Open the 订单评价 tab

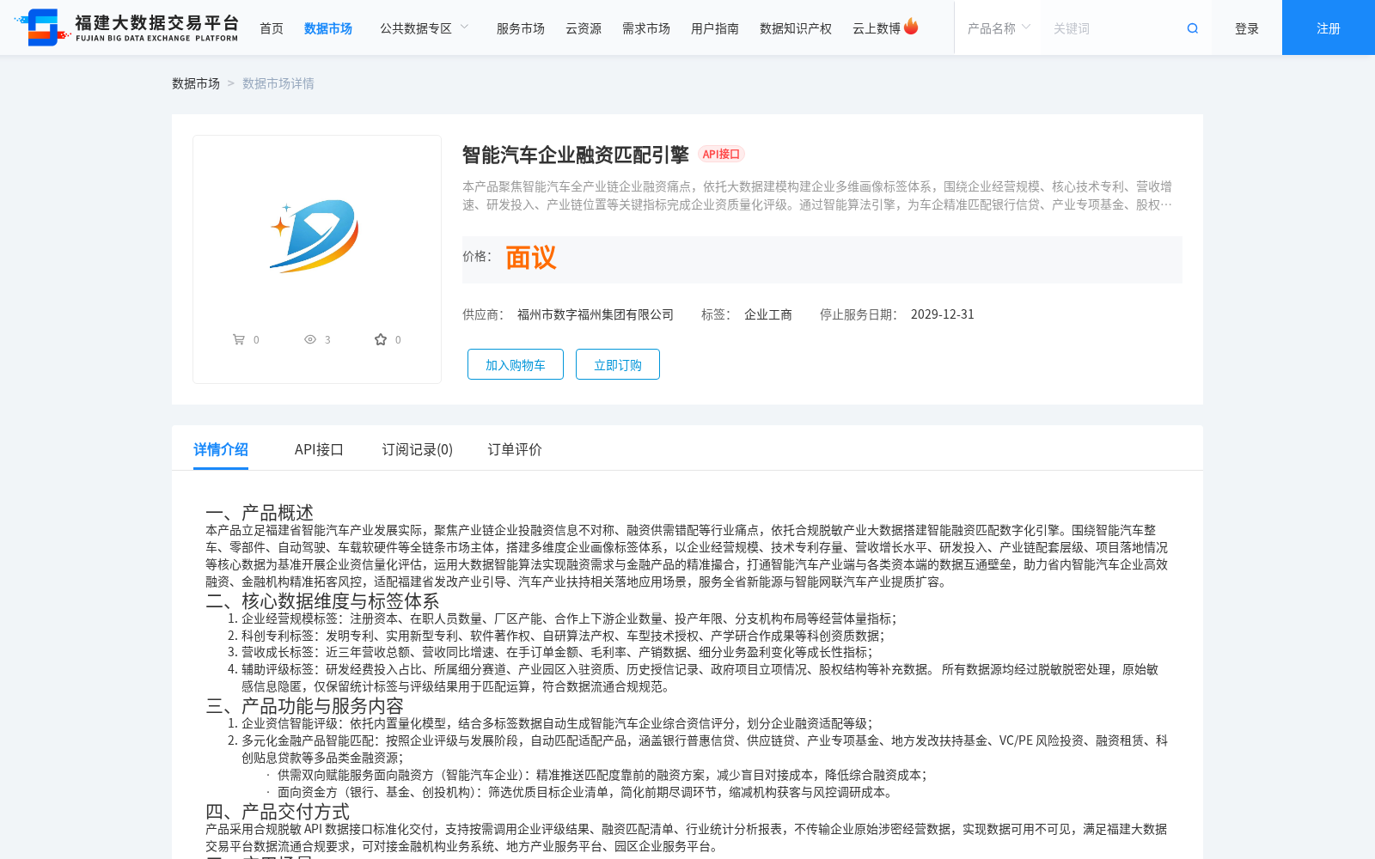pyautogui.click(x=515, y=449)
